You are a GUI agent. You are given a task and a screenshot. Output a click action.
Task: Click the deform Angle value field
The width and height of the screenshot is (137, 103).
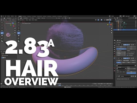[131, 69]
